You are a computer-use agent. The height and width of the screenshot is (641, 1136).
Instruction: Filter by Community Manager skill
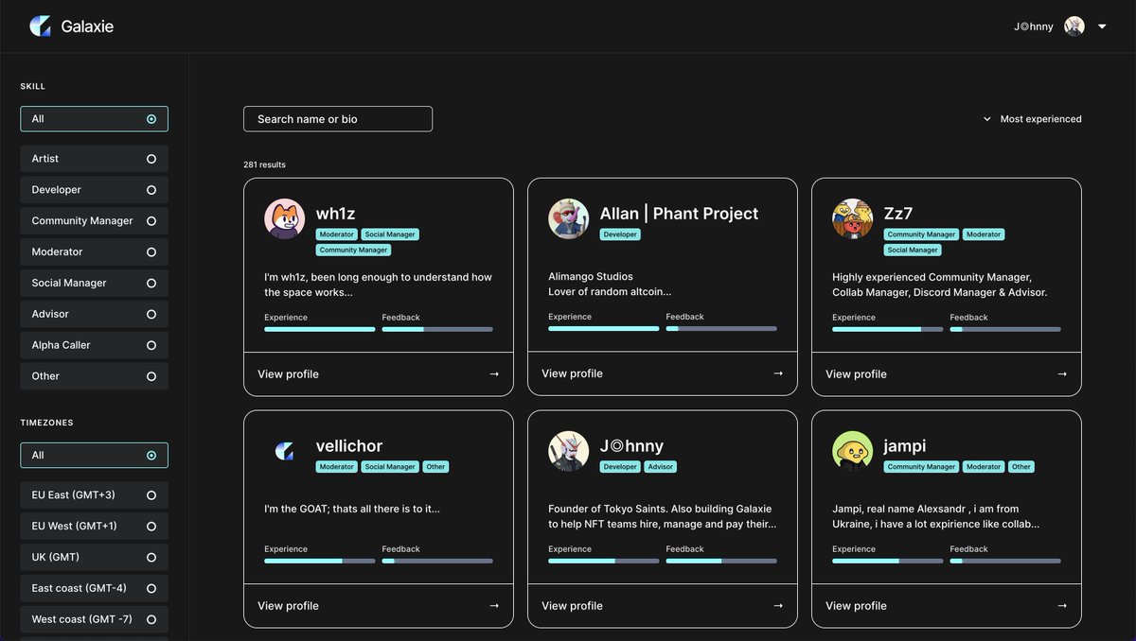[94, 221]
